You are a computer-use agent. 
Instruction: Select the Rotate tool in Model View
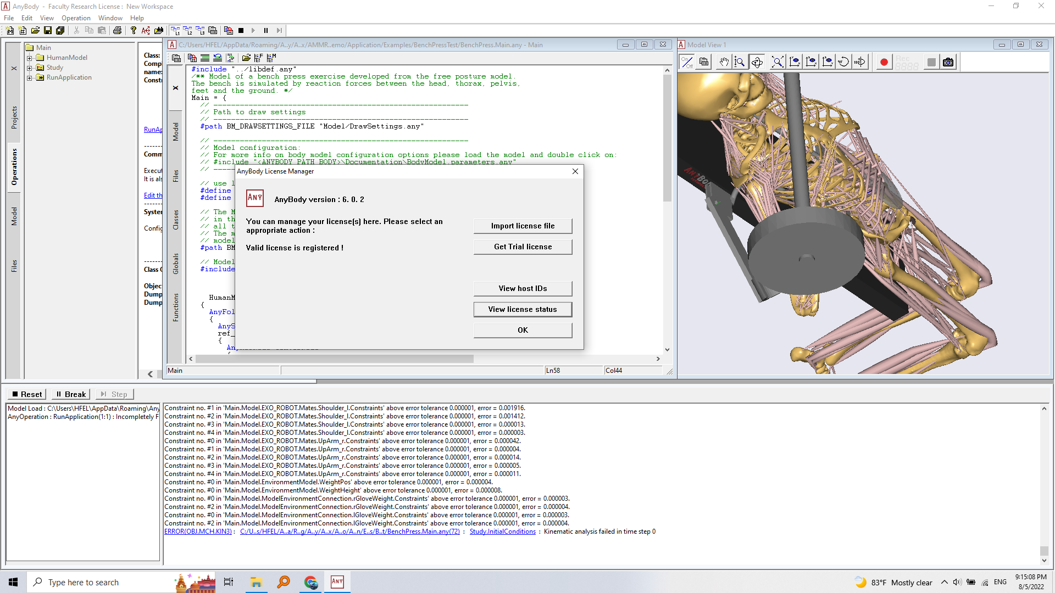pyautogui.click(x=757, y=62)
